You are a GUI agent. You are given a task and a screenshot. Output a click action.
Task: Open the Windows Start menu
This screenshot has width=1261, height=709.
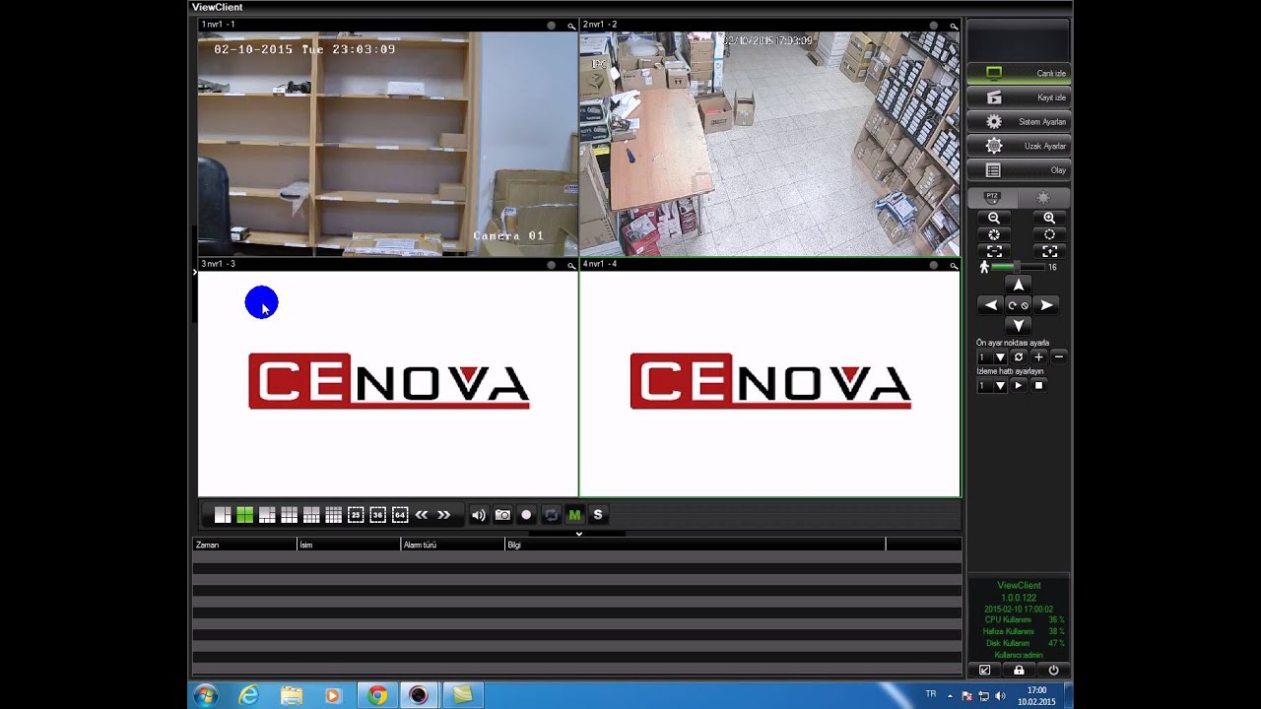[206, 695]
